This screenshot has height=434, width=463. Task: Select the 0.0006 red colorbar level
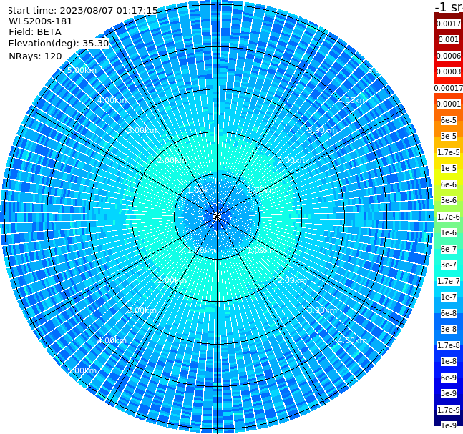click(x=449, y=56)
